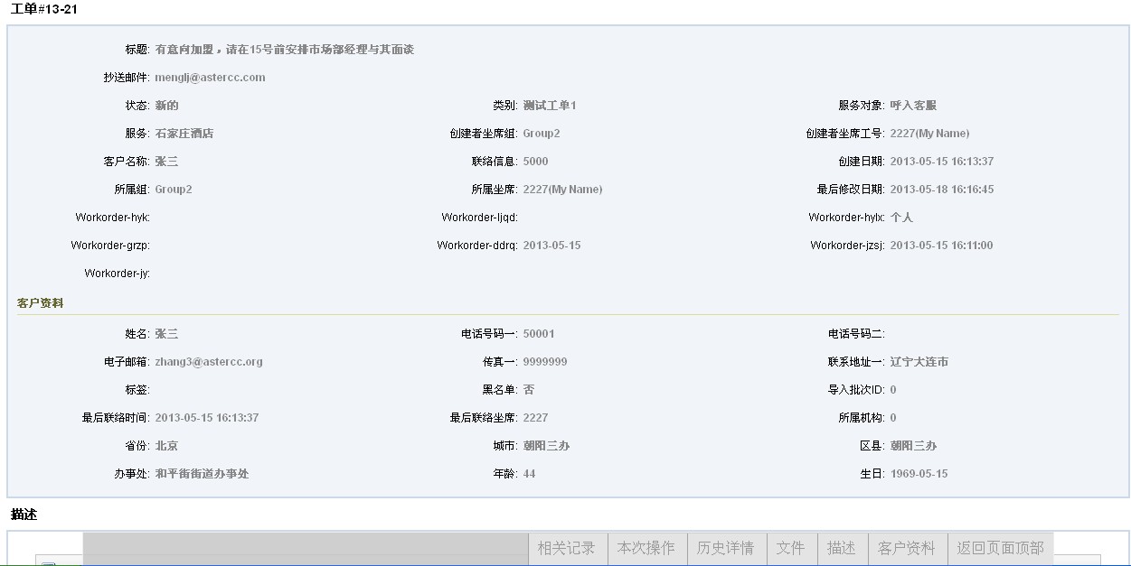This screenshot has width=1131, height=566.
Task: Switch to the 本次操作 tab
Action: coord(646,548)
